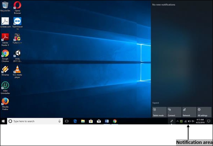Open VLC media player desktop shortcut

[17, 69]
